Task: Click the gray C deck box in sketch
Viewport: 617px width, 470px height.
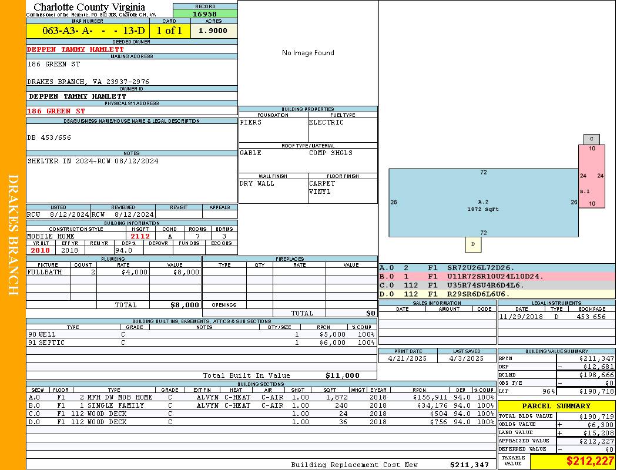Action: tap(591, 139)
